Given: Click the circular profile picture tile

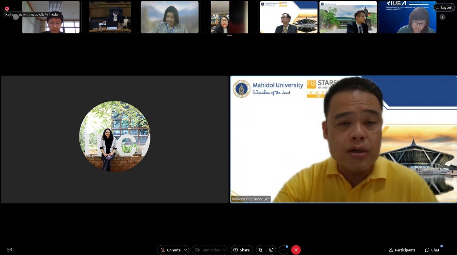Looking at the screenshot, I should [x=115, y=137].
